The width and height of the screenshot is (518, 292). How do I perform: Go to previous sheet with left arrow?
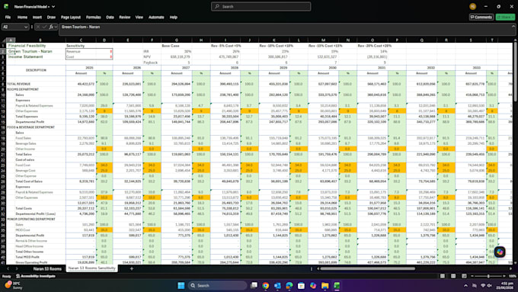pyautogui.click(x=8, y=269)
